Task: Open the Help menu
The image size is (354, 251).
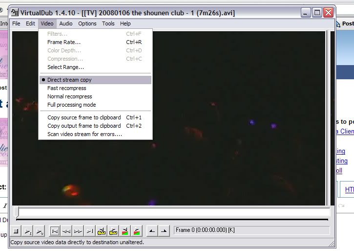Action: [x=125, y=23]
